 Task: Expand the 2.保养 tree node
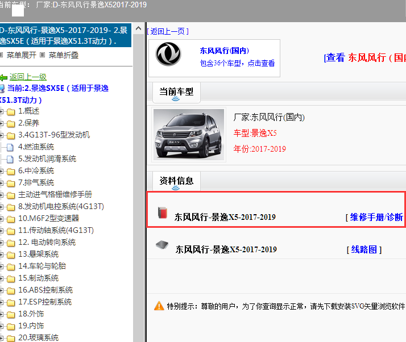1,124
